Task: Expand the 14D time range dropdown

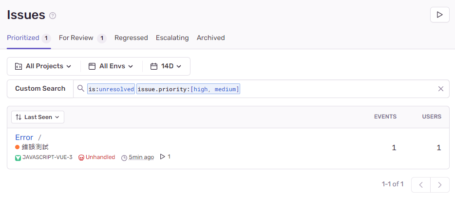Action: pos(166,66)
